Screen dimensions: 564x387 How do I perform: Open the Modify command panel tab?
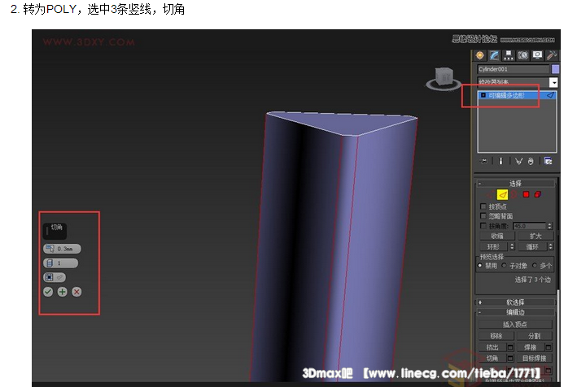click(494, 55)
